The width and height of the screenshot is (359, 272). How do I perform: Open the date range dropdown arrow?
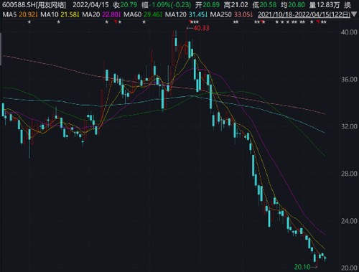[354, 15]
